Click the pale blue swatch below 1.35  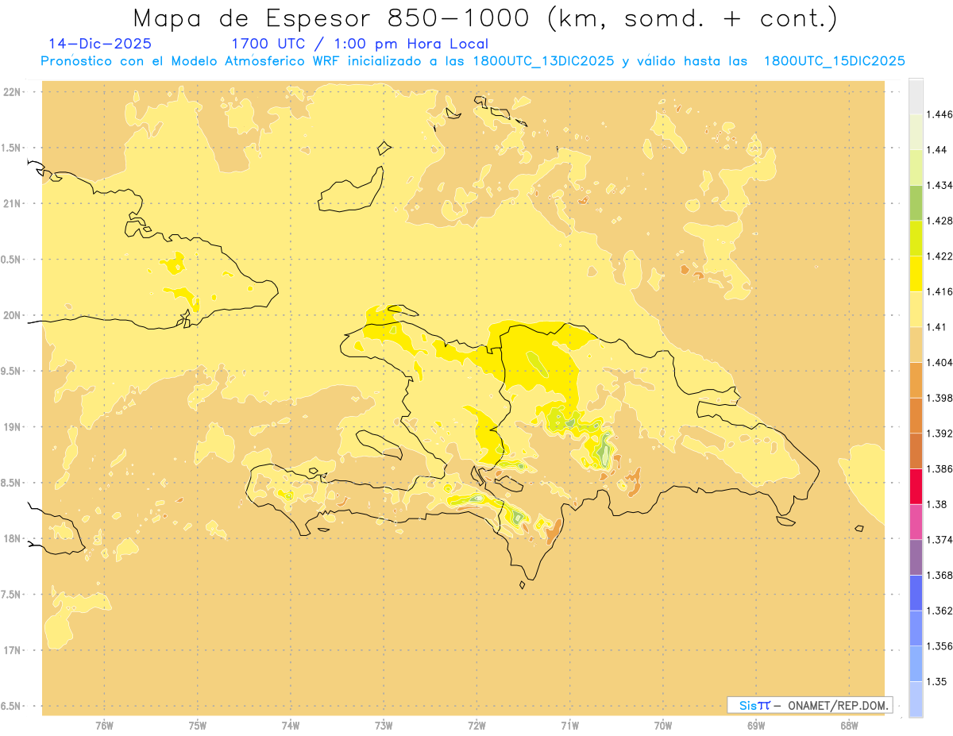916,699
